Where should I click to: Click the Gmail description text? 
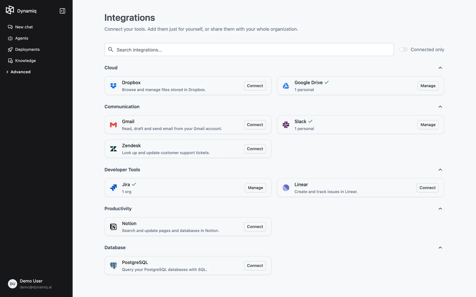coord(172,129)
